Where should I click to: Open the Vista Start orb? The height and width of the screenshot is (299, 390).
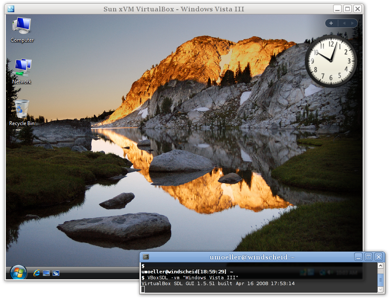pyautogui.click(x=18, y=272)
